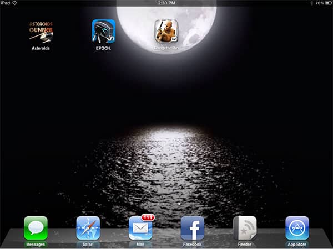
Task: Open the Mail app envelope icon
Action: coord(140,228)
